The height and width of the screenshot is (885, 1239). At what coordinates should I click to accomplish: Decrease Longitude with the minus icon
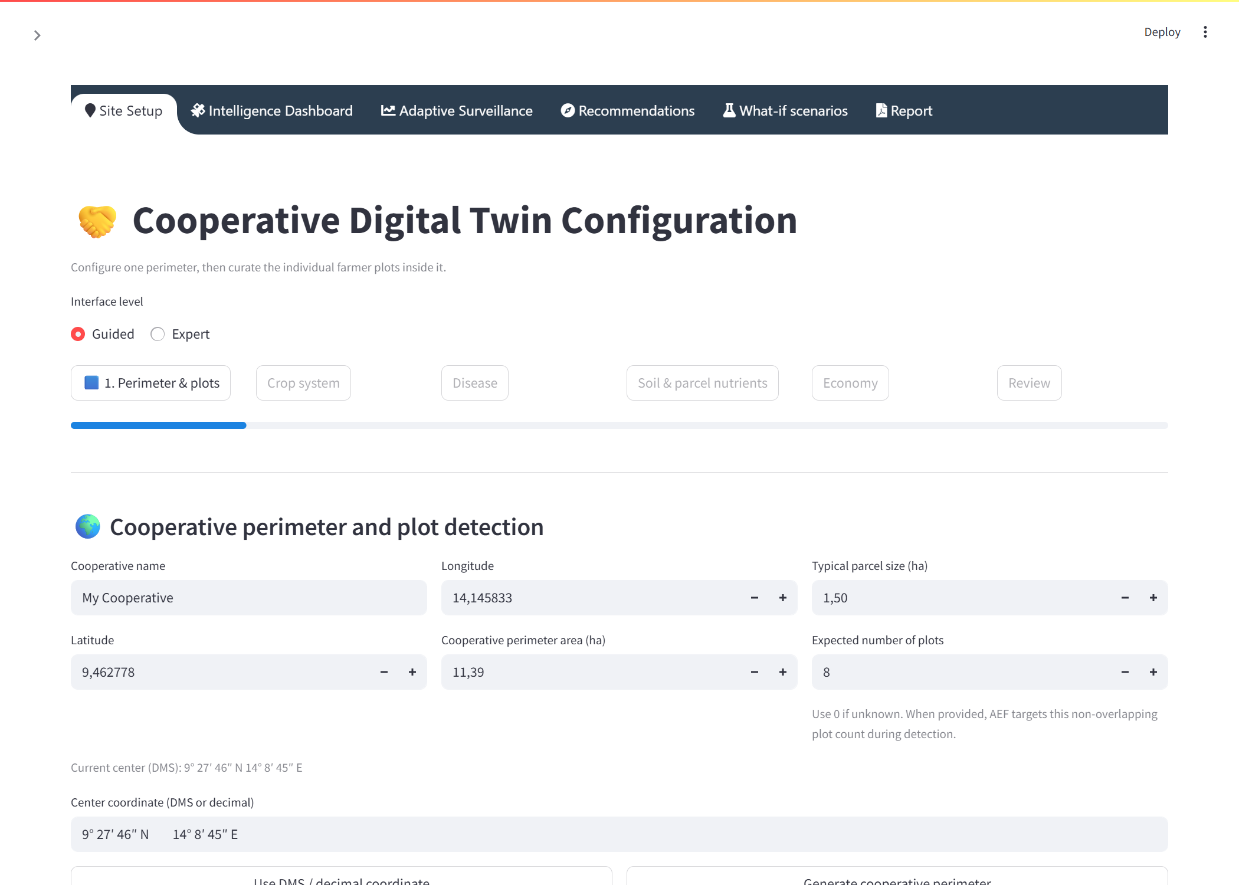point(755,598)
